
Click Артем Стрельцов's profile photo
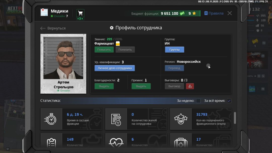[x=63, y=58]
